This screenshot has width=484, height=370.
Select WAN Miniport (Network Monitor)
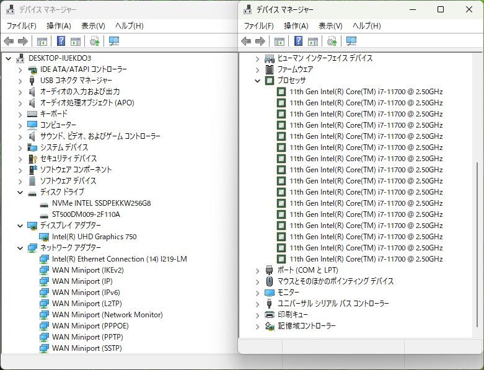click(x=107, y=315)
